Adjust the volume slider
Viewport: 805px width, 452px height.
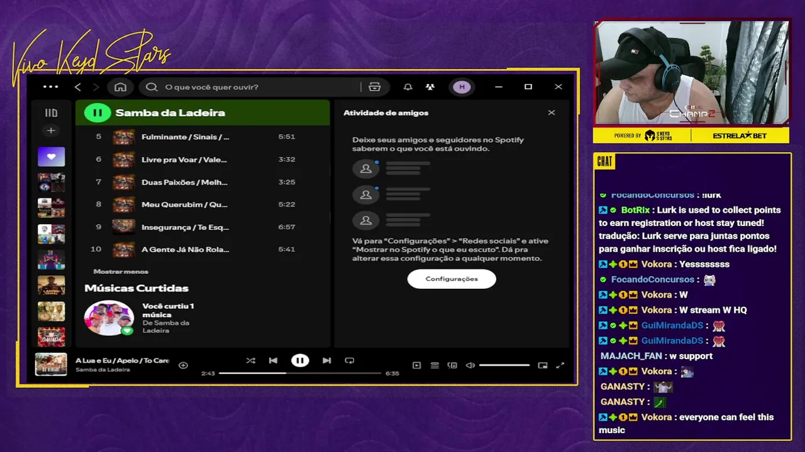pos(504,365)
